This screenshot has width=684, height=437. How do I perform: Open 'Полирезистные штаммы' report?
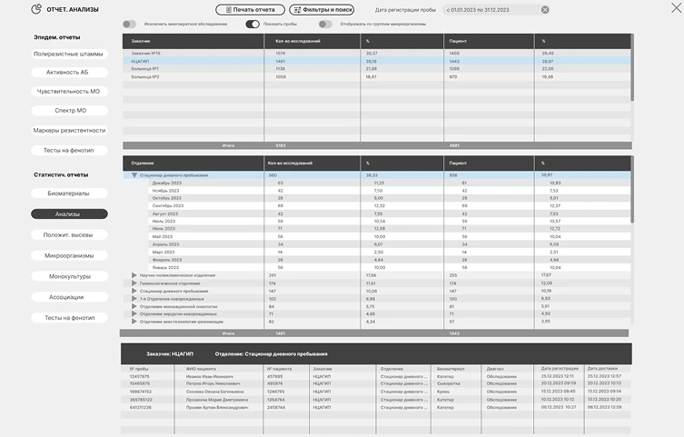coord(69,54)
